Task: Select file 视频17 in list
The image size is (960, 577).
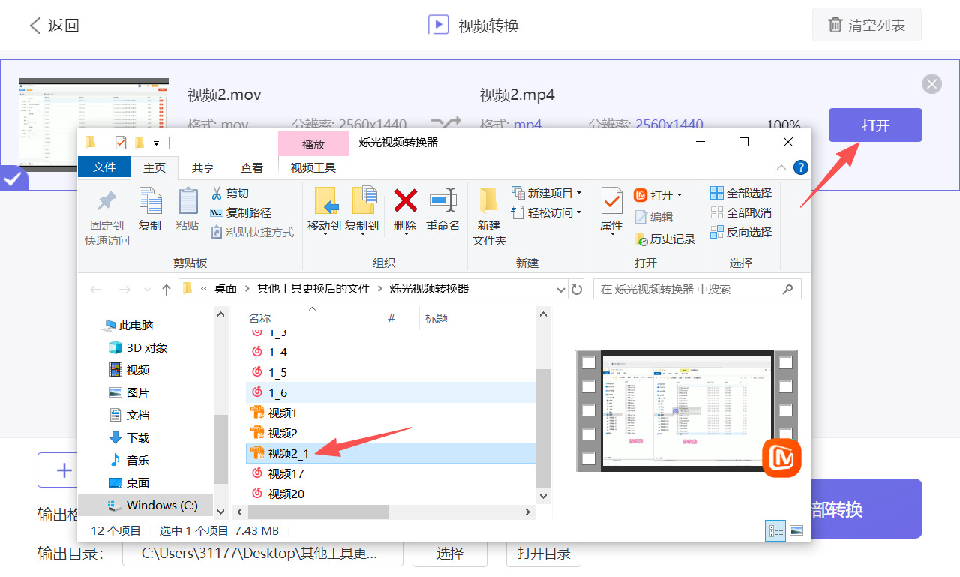Action: [x=391, y=473]
